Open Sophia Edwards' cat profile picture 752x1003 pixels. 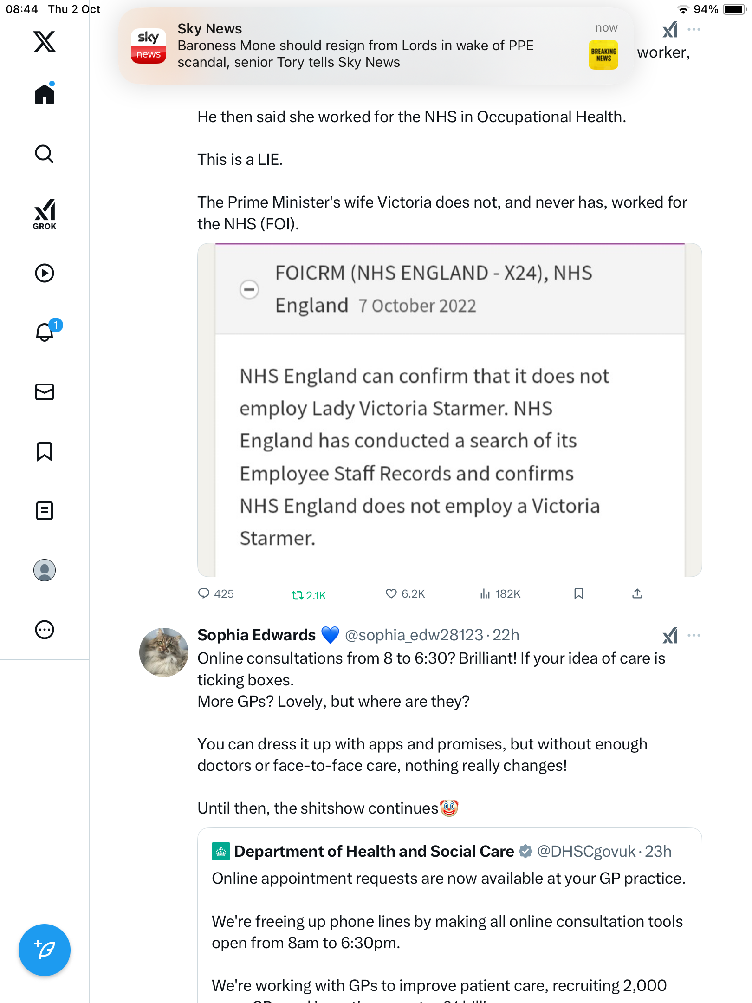[164, 652]
